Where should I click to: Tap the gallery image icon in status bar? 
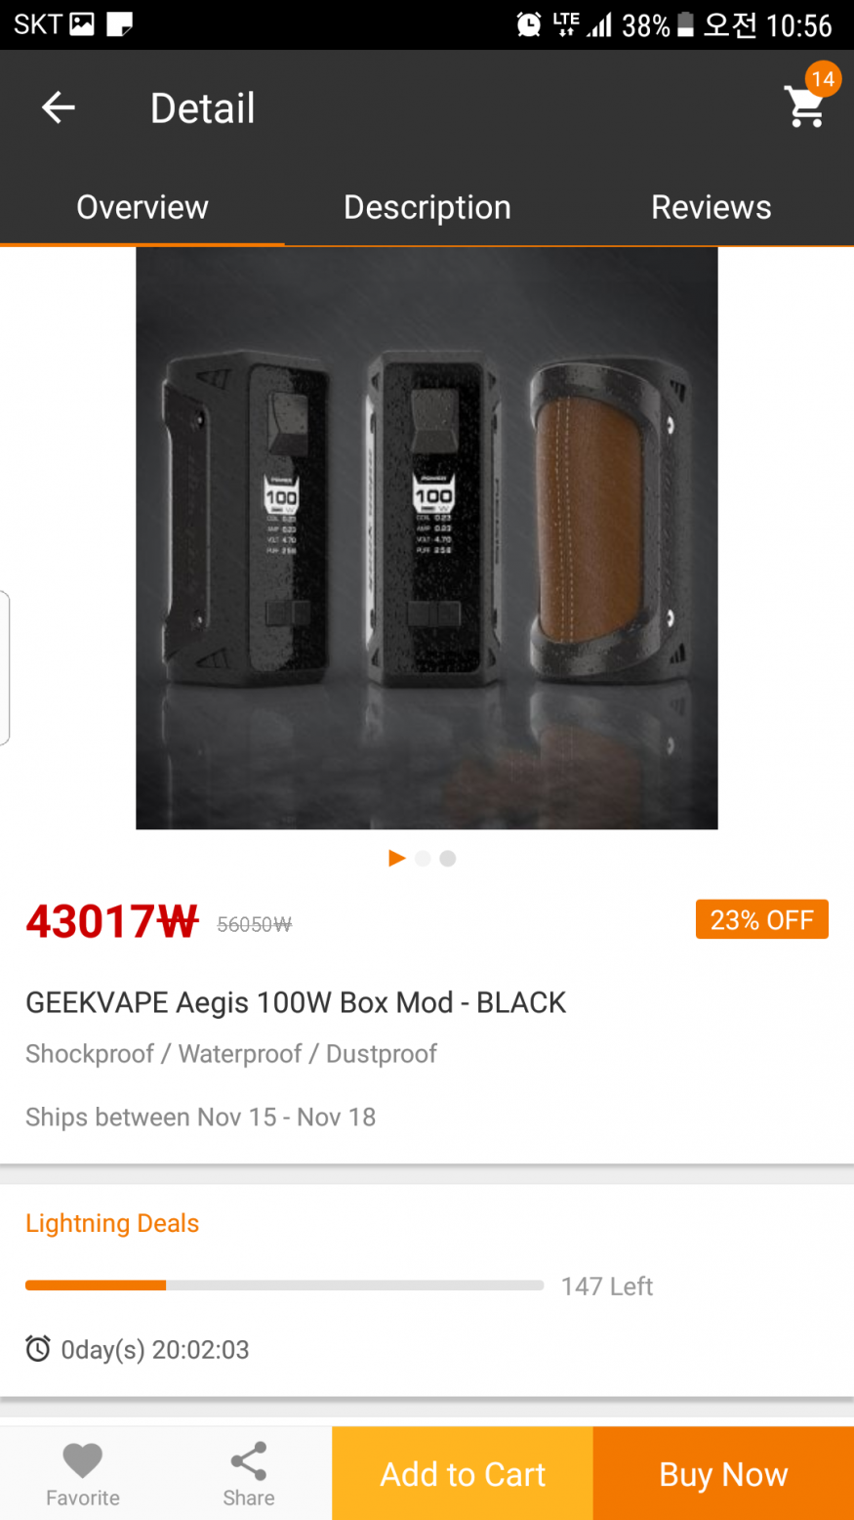tap(82, 24)
